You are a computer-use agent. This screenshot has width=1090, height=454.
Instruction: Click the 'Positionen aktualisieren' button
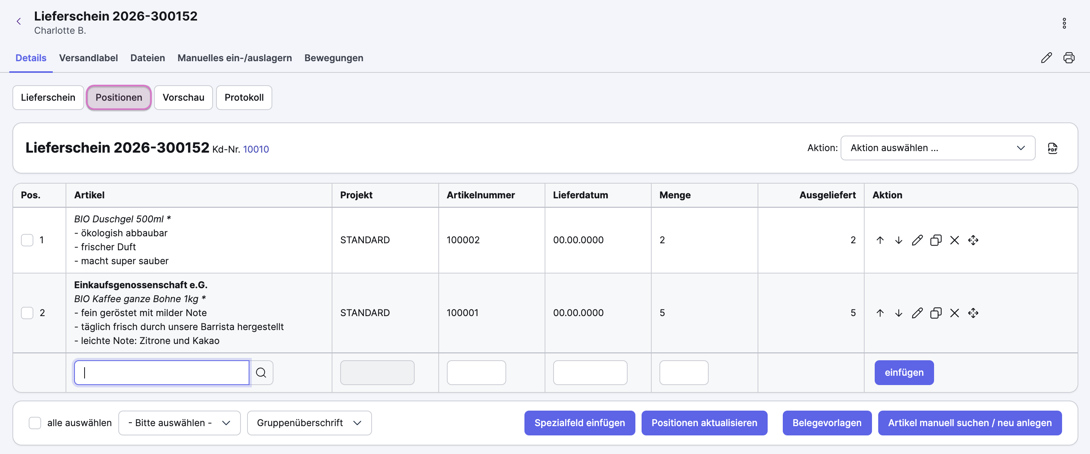click(704, 423)
